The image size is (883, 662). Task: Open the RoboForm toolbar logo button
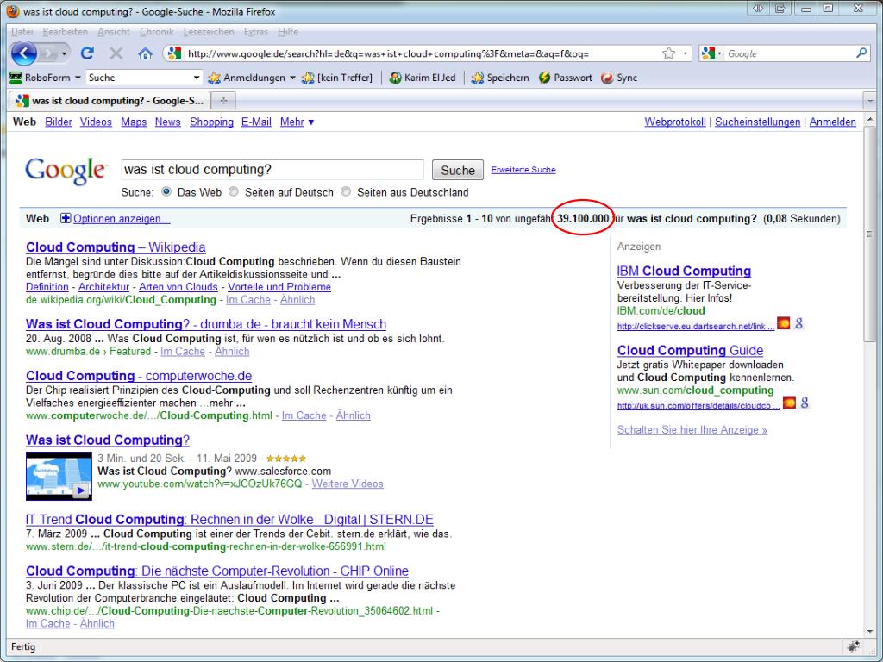click(16, 77)
